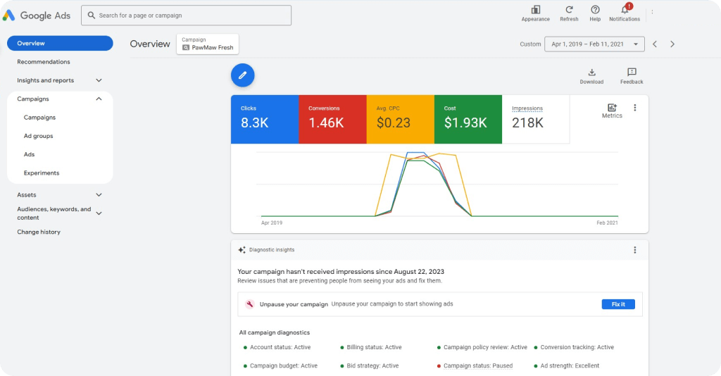Screen dimensions: 721x376
Task: Open the Feedback icon
Action: [x=632, y=72]
